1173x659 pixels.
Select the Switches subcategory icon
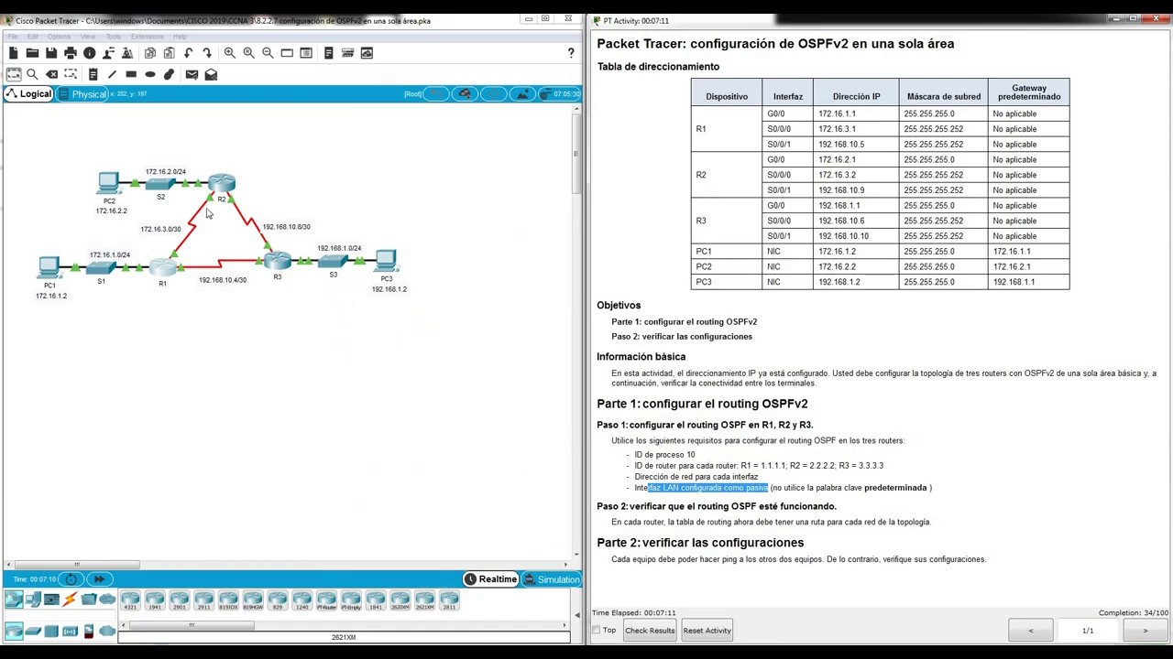pyautogui.click(x=33, y=631)
